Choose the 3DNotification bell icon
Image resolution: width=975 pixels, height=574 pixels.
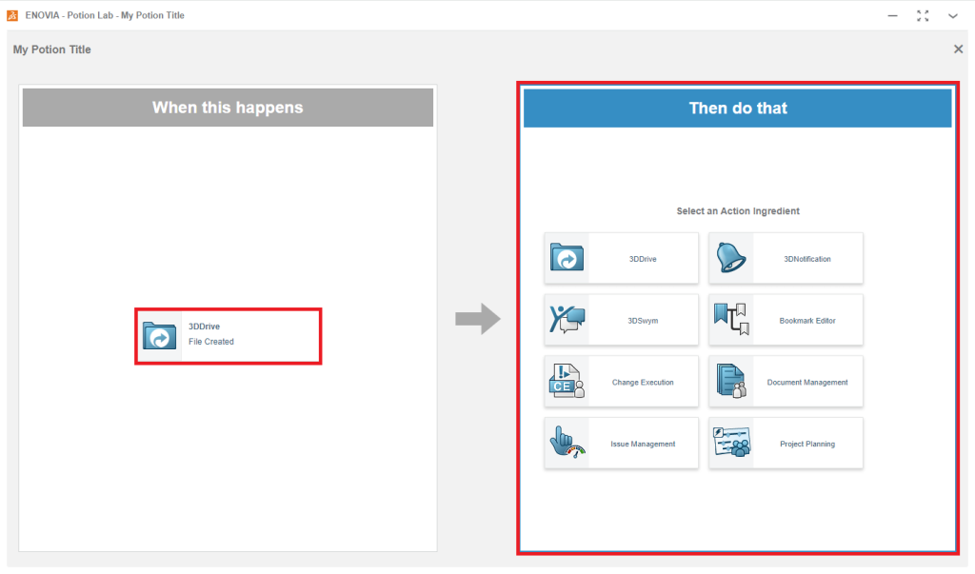coord(731,258)
